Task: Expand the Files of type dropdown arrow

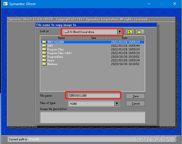Action: click(x=117, y=103)
